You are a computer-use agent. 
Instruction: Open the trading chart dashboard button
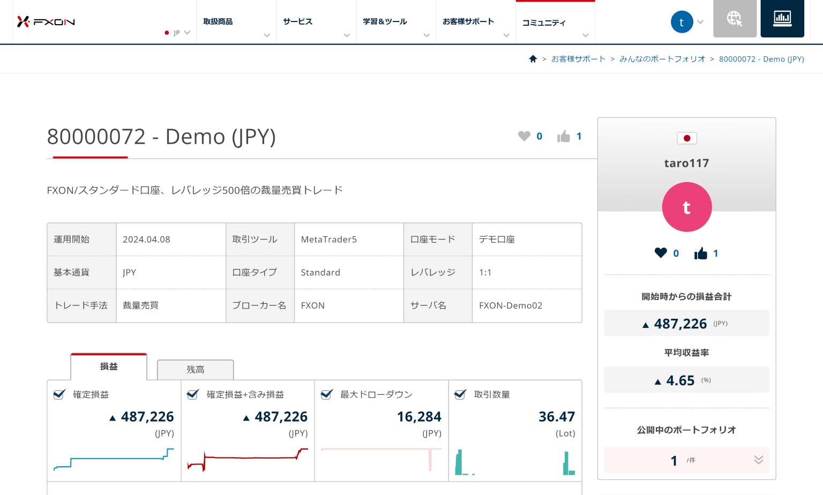pyautogui.click(x=782, y=19)
